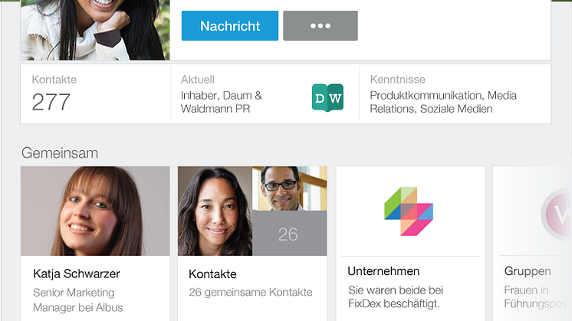Click the Gruppen card title
Viewport: 572px width, 321px height.
tap(528, 271)
